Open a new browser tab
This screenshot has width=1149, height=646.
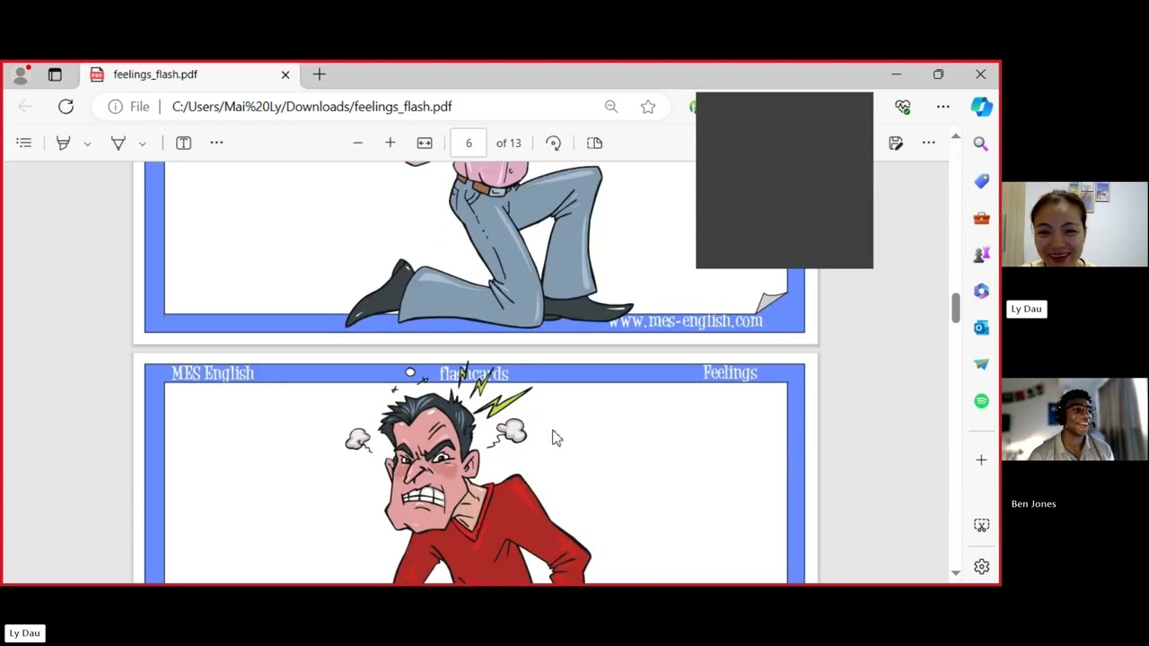coord(320,74)
